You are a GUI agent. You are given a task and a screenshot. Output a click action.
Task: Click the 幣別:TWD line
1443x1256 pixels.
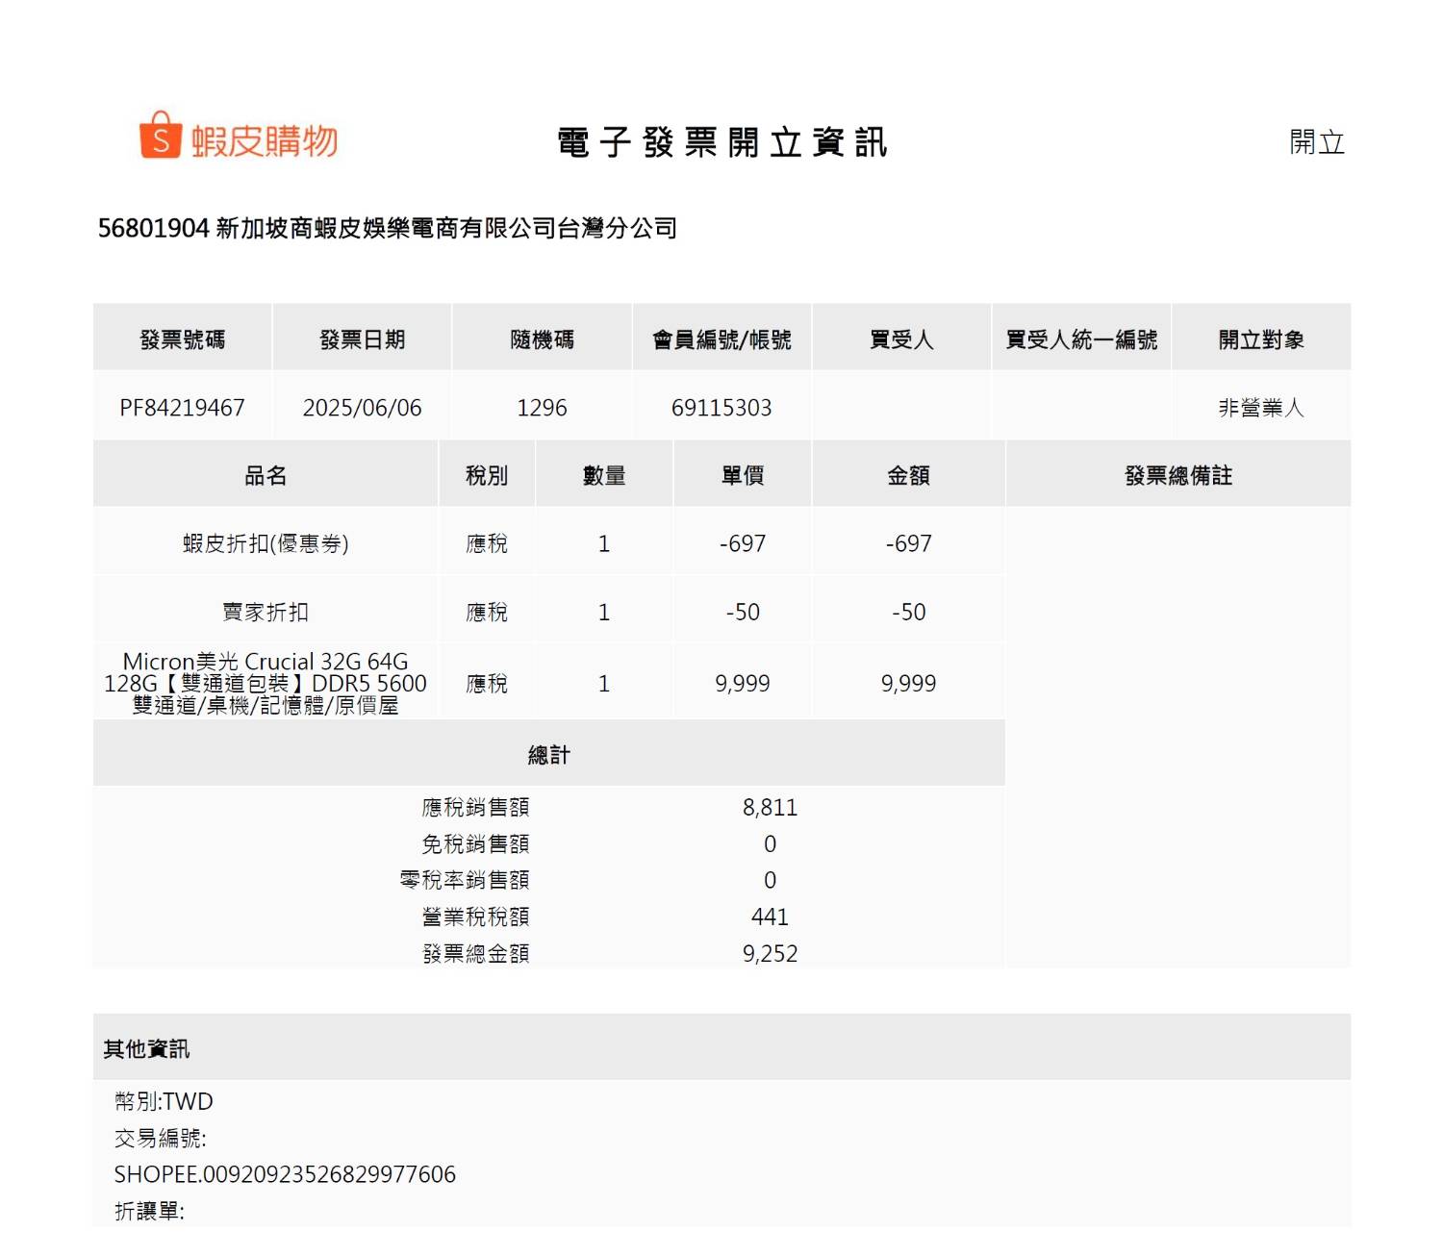[x=164, y=1101]
